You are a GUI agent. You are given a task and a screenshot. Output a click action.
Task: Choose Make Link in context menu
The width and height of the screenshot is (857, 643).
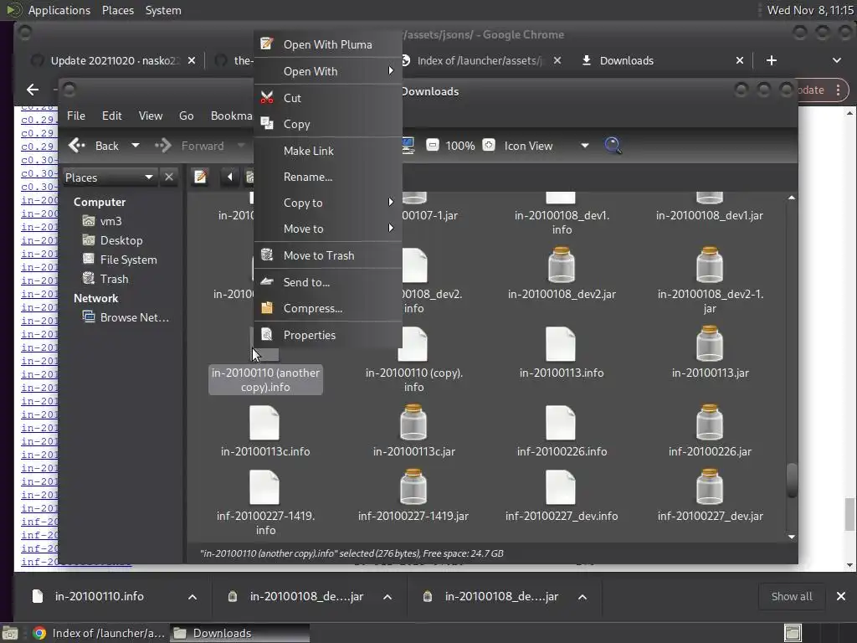click(328, 151)
